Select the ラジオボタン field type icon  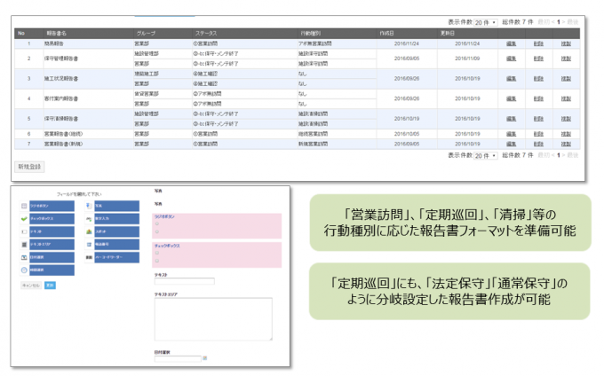click(x=24, y=206)
